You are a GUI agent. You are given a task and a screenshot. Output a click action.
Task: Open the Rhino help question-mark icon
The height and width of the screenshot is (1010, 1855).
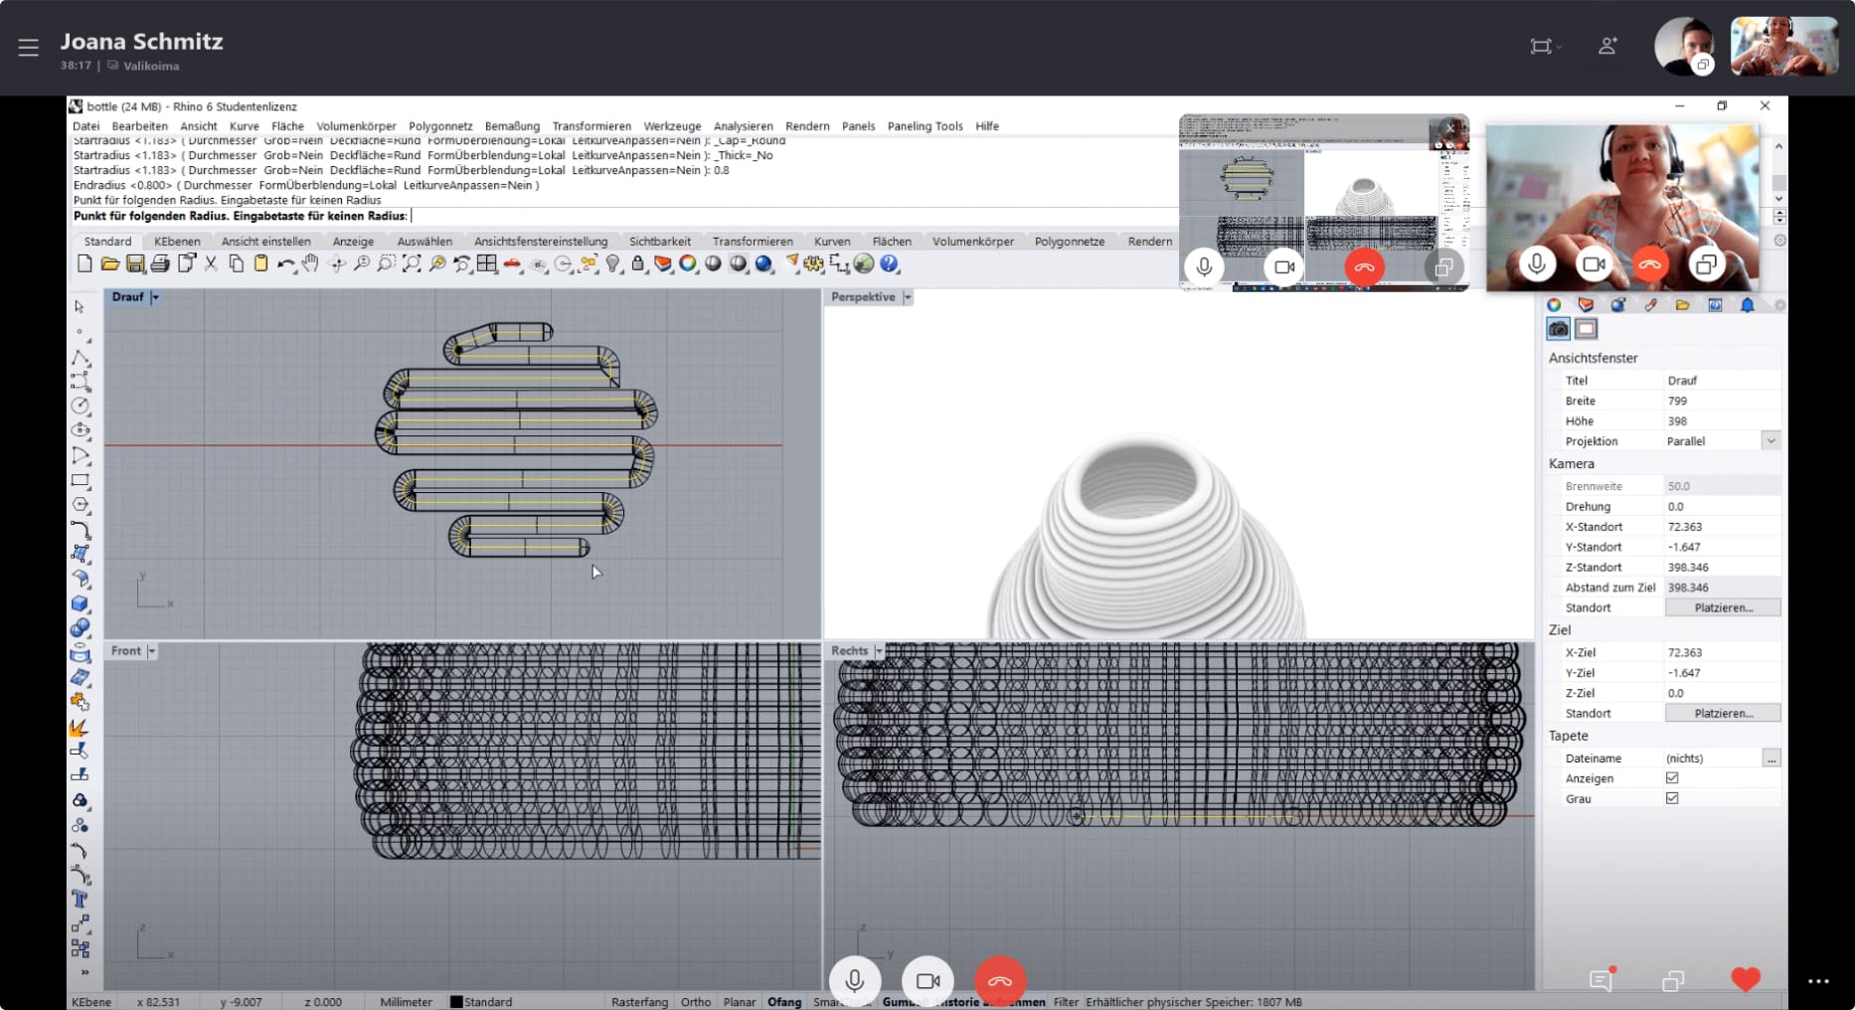point(890,264)
